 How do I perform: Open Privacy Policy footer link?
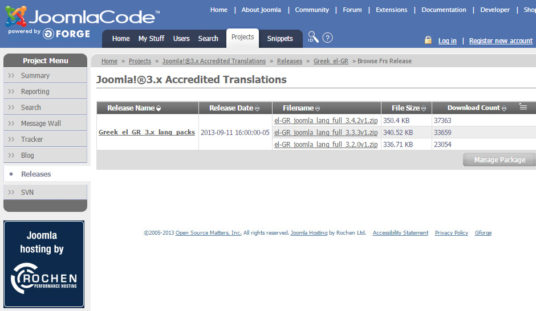(x=451, y=233)
